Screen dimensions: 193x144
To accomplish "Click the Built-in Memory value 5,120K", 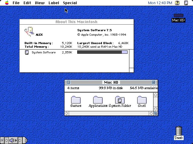I will (x=67, y=43).
